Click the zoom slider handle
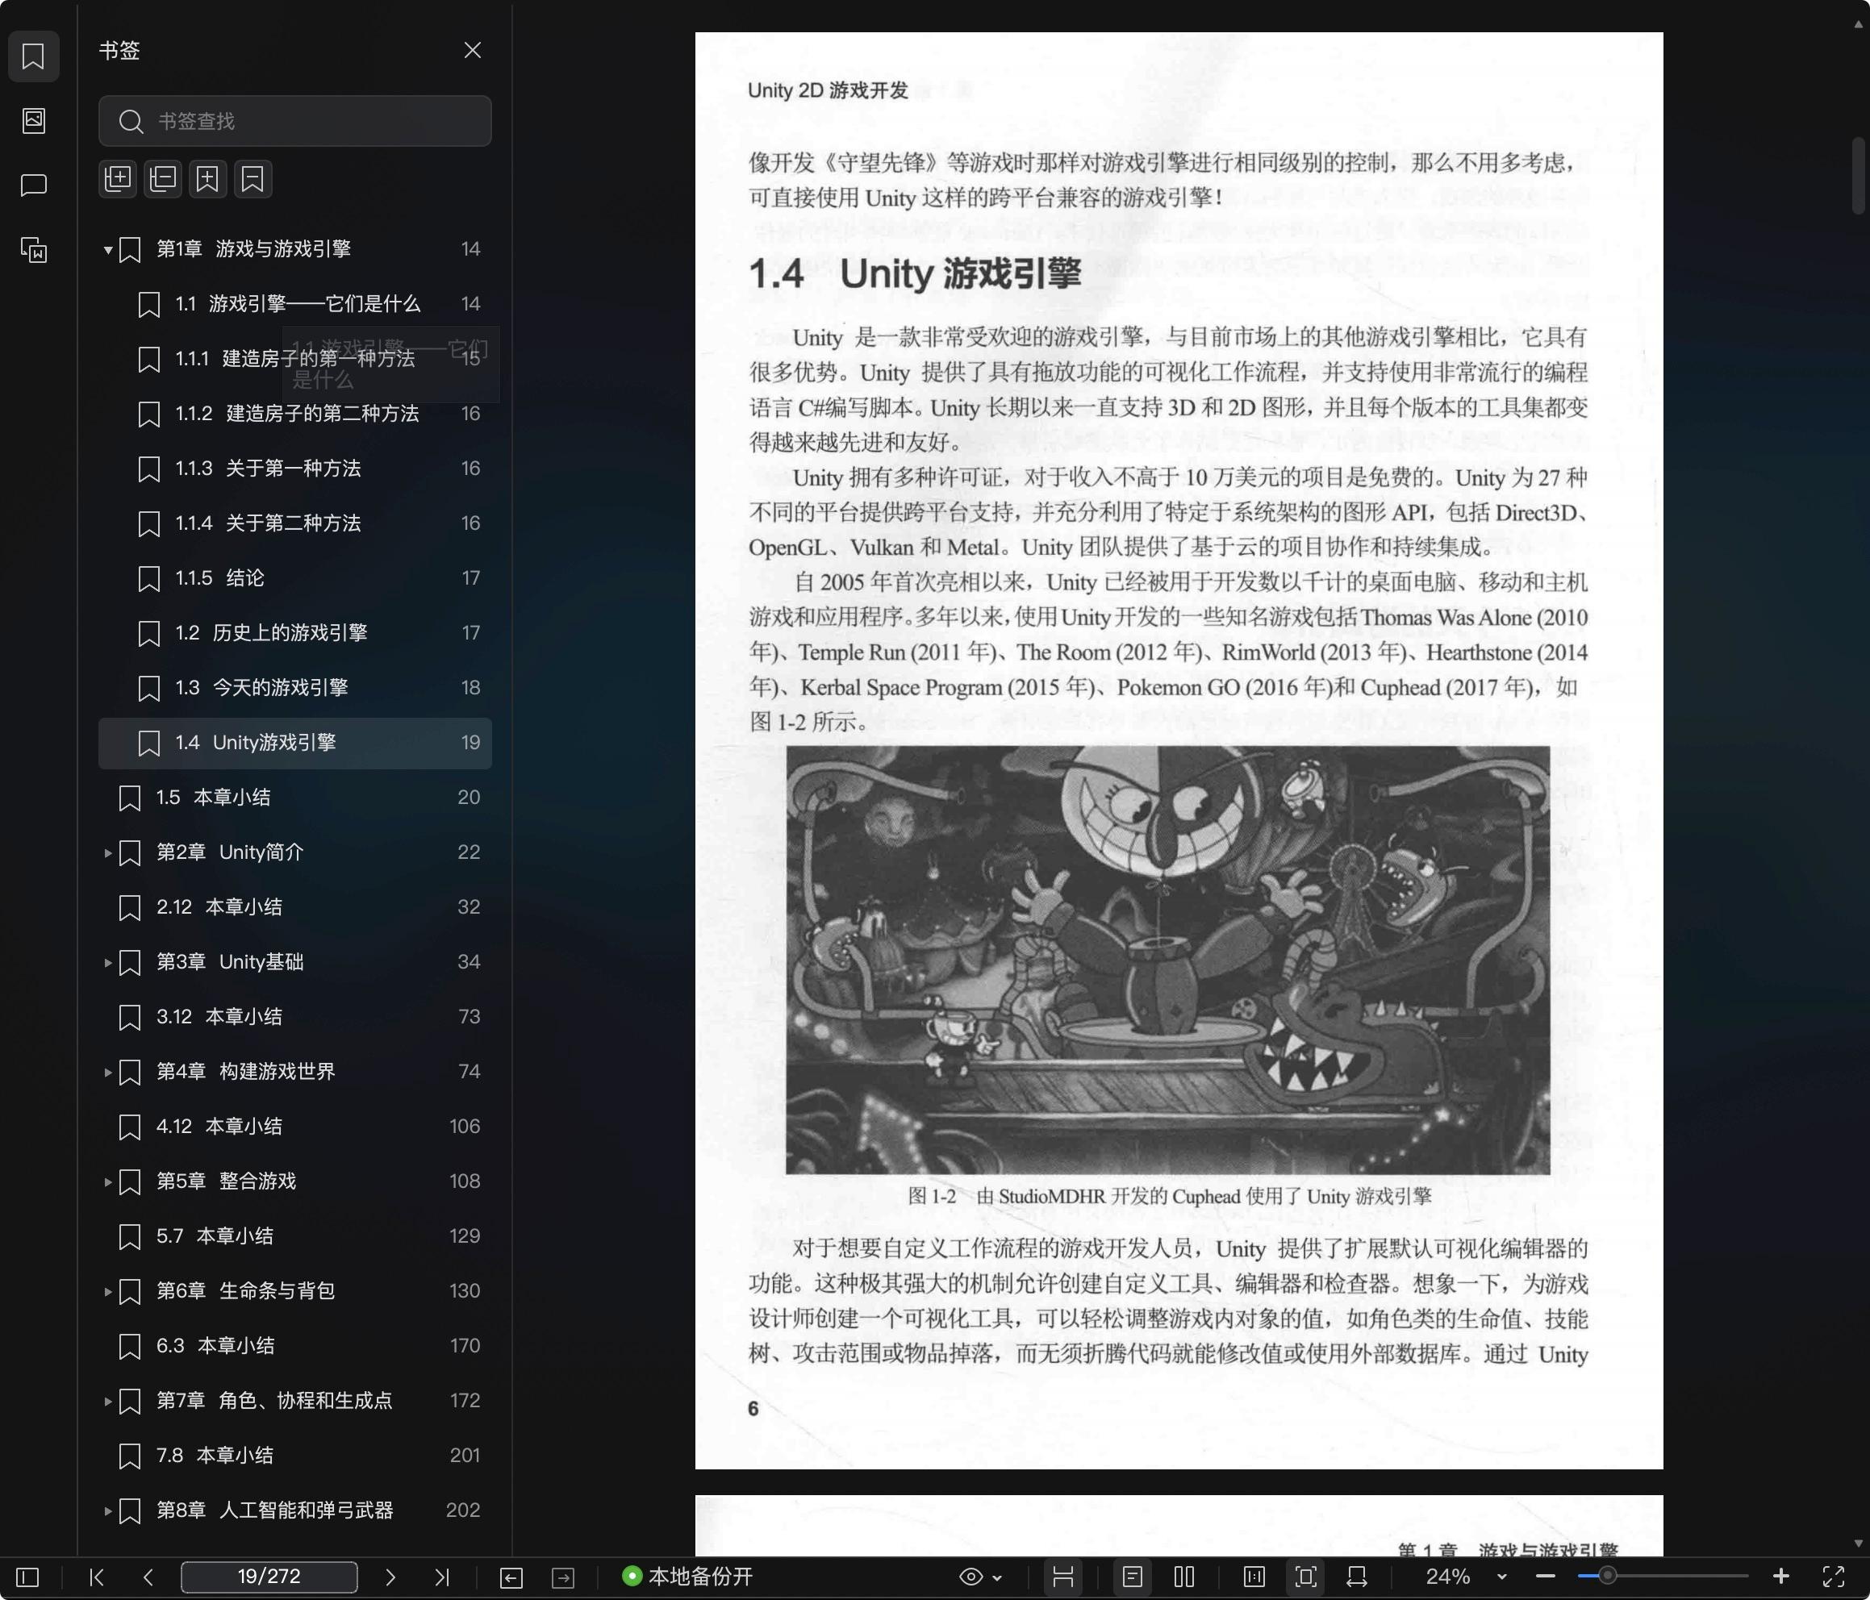Image resolution: width=1870 pixels, height=1600 pixels. point(1607,1577)
